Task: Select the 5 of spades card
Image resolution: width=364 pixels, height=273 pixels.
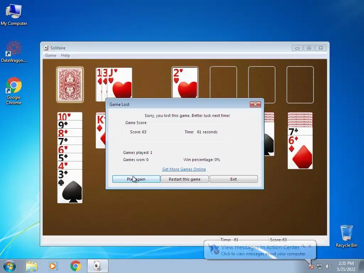Action: pos(70,157)
